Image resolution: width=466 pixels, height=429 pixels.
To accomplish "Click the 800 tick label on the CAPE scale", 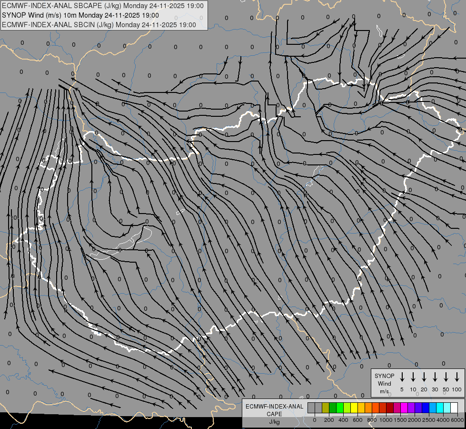I will (372, 420).
